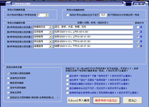Check 座位编排讲台这边不对齐 option
The height and width of the screenshot is (107, 149).
tap(67, 88)
